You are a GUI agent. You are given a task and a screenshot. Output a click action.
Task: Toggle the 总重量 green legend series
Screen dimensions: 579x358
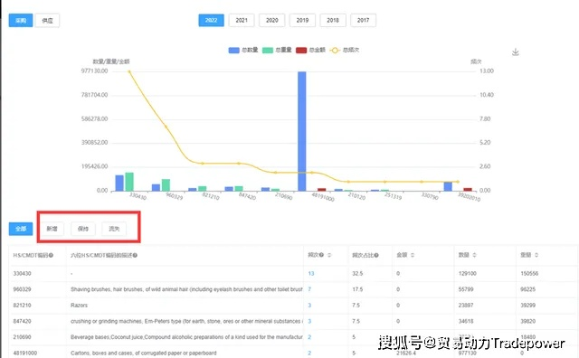[x=277, y=50]
